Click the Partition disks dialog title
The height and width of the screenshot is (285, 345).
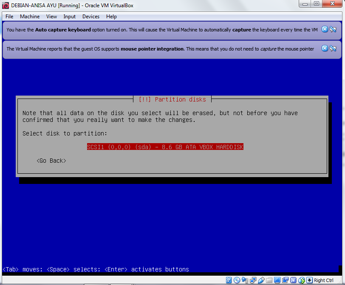pyautogui.click(x=172, y=99)
